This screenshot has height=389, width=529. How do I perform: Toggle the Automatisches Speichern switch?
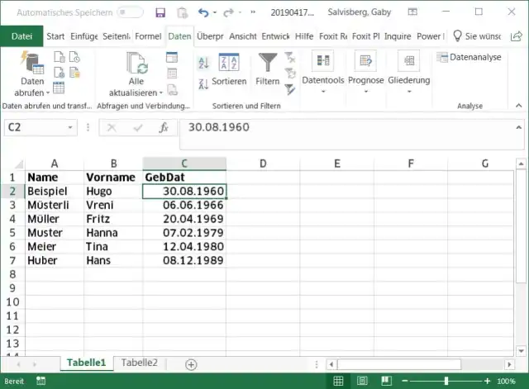tap(130, 12)
